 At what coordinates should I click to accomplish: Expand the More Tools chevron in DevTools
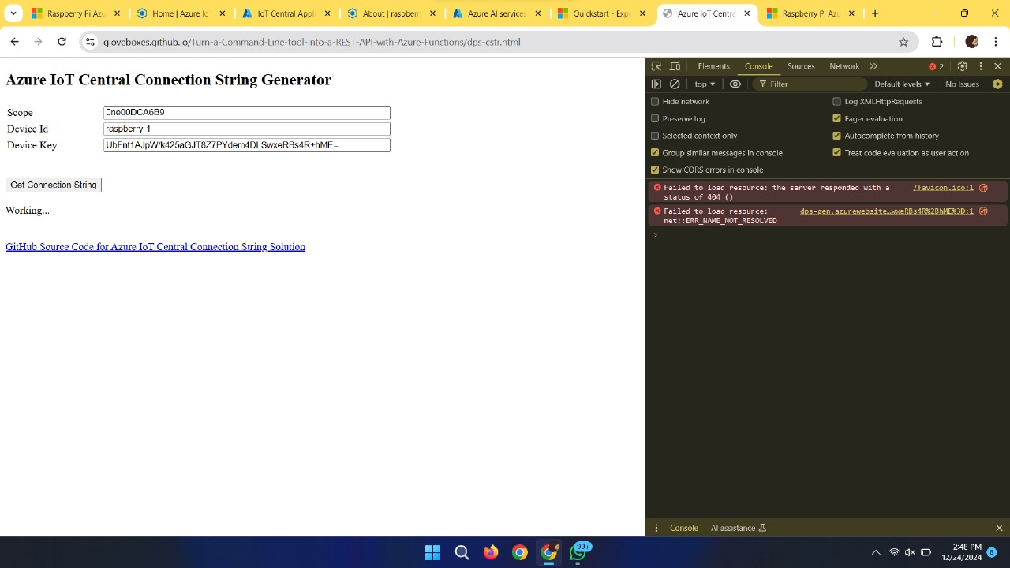pos(874,66)
